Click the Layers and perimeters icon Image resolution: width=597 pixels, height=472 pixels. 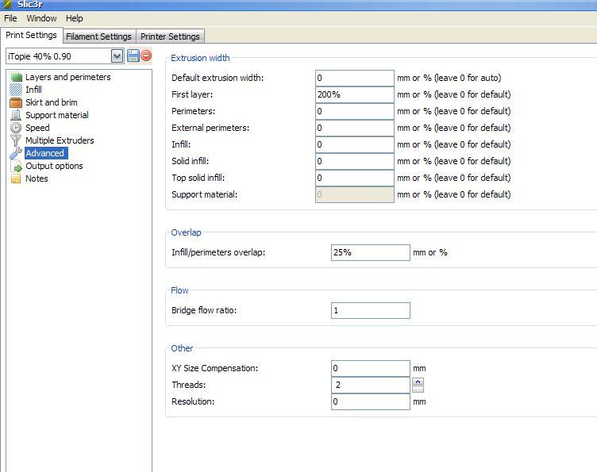(x=16, y=77)
